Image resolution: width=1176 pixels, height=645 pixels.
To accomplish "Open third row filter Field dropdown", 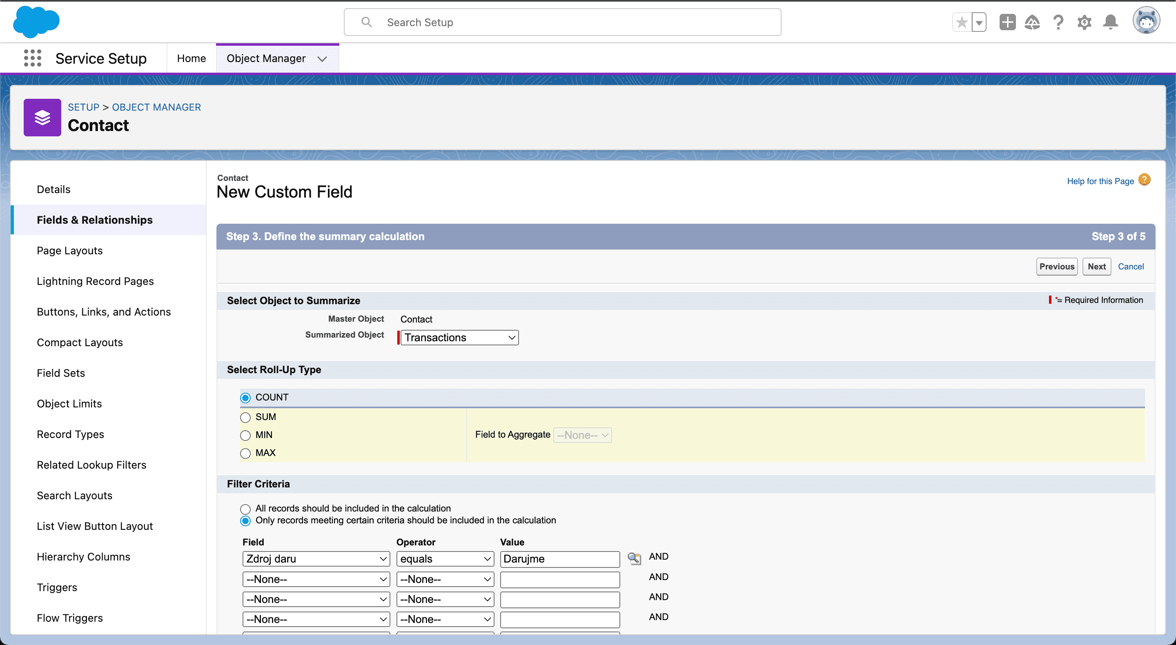I will click(316, 599).
